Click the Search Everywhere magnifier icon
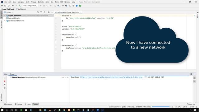 point(73,6)
